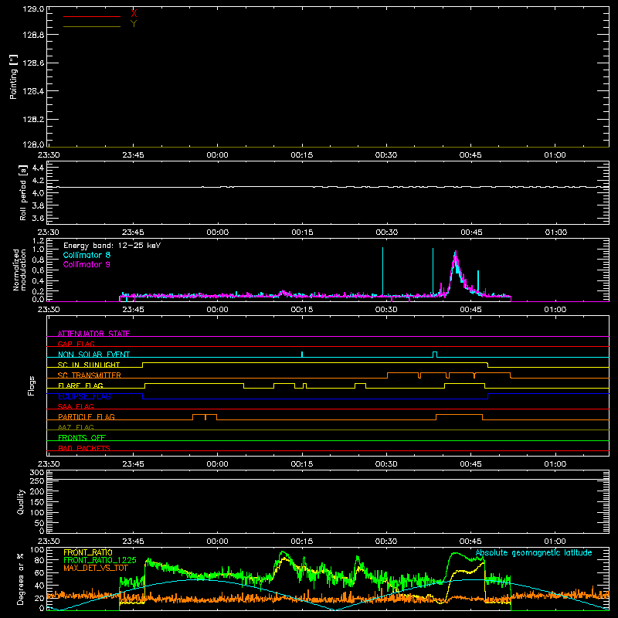Click the 300 tick on Quality axis
The image size is (618, 618).
click(37, 472)
